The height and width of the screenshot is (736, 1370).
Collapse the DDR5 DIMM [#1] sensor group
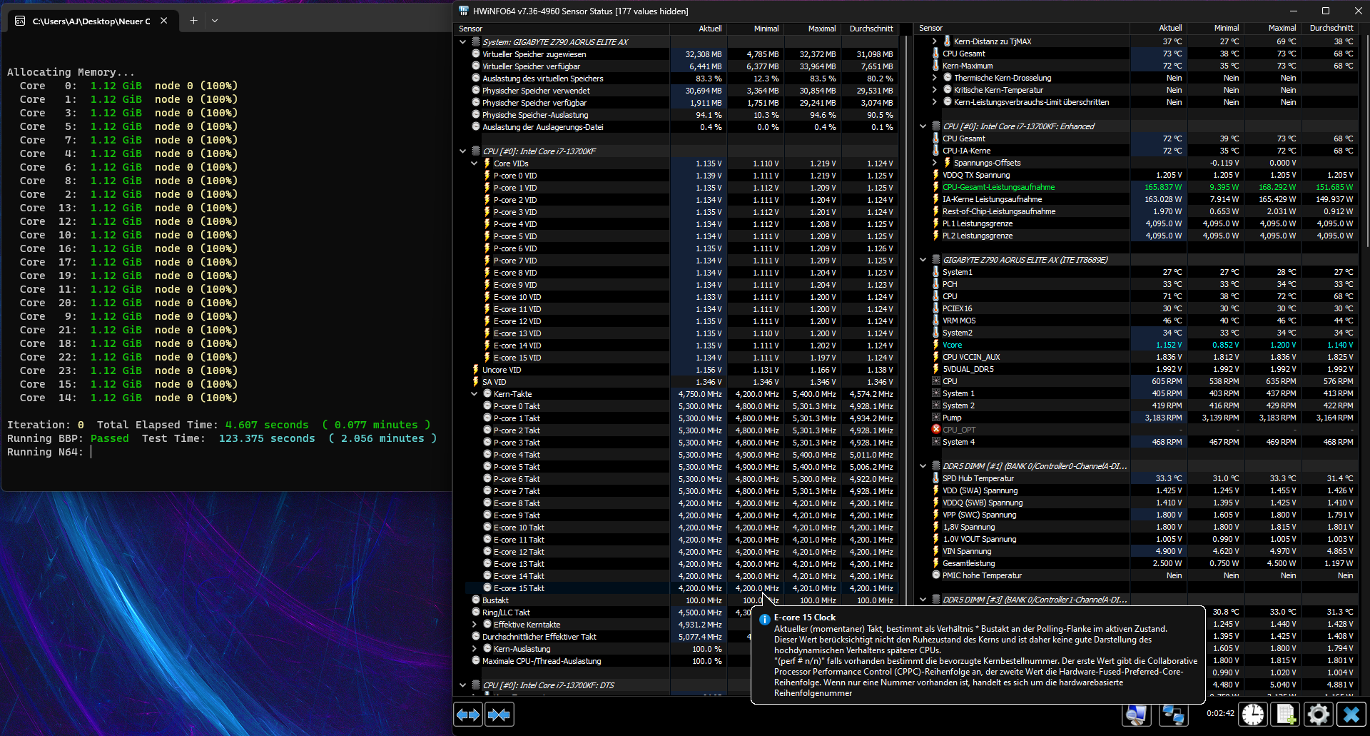click(x=923, y=466)
